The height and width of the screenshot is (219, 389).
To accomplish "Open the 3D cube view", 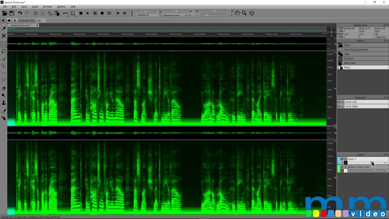I will 252,13.
